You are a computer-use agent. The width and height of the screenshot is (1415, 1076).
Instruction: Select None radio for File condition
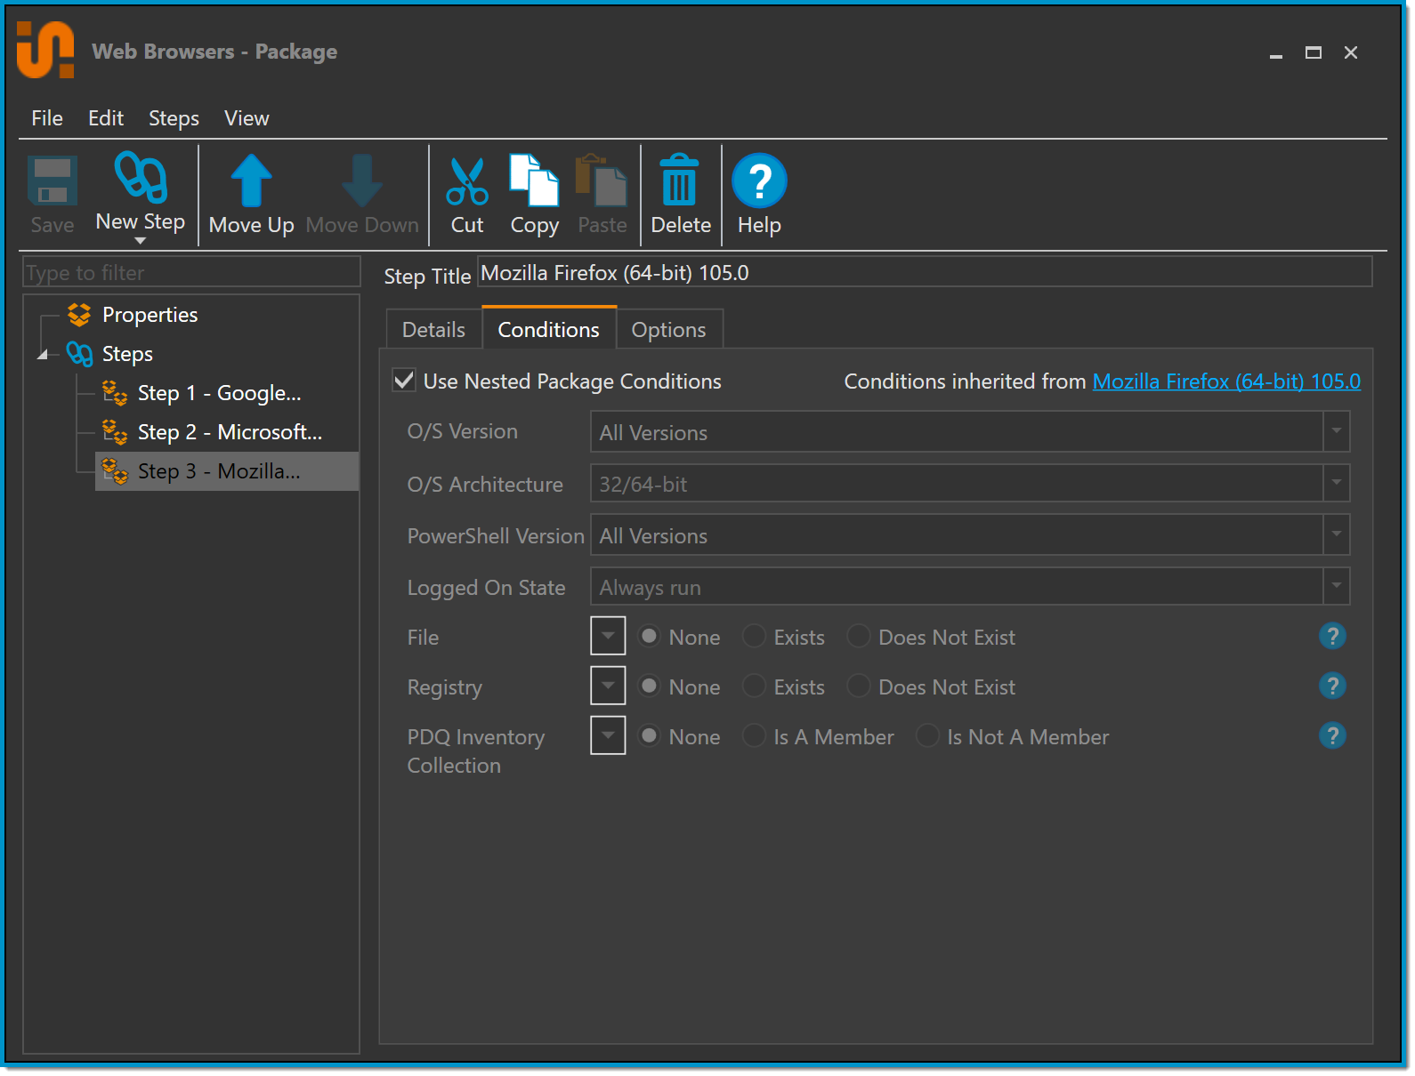pyautogui.click(x=650, y=637)
